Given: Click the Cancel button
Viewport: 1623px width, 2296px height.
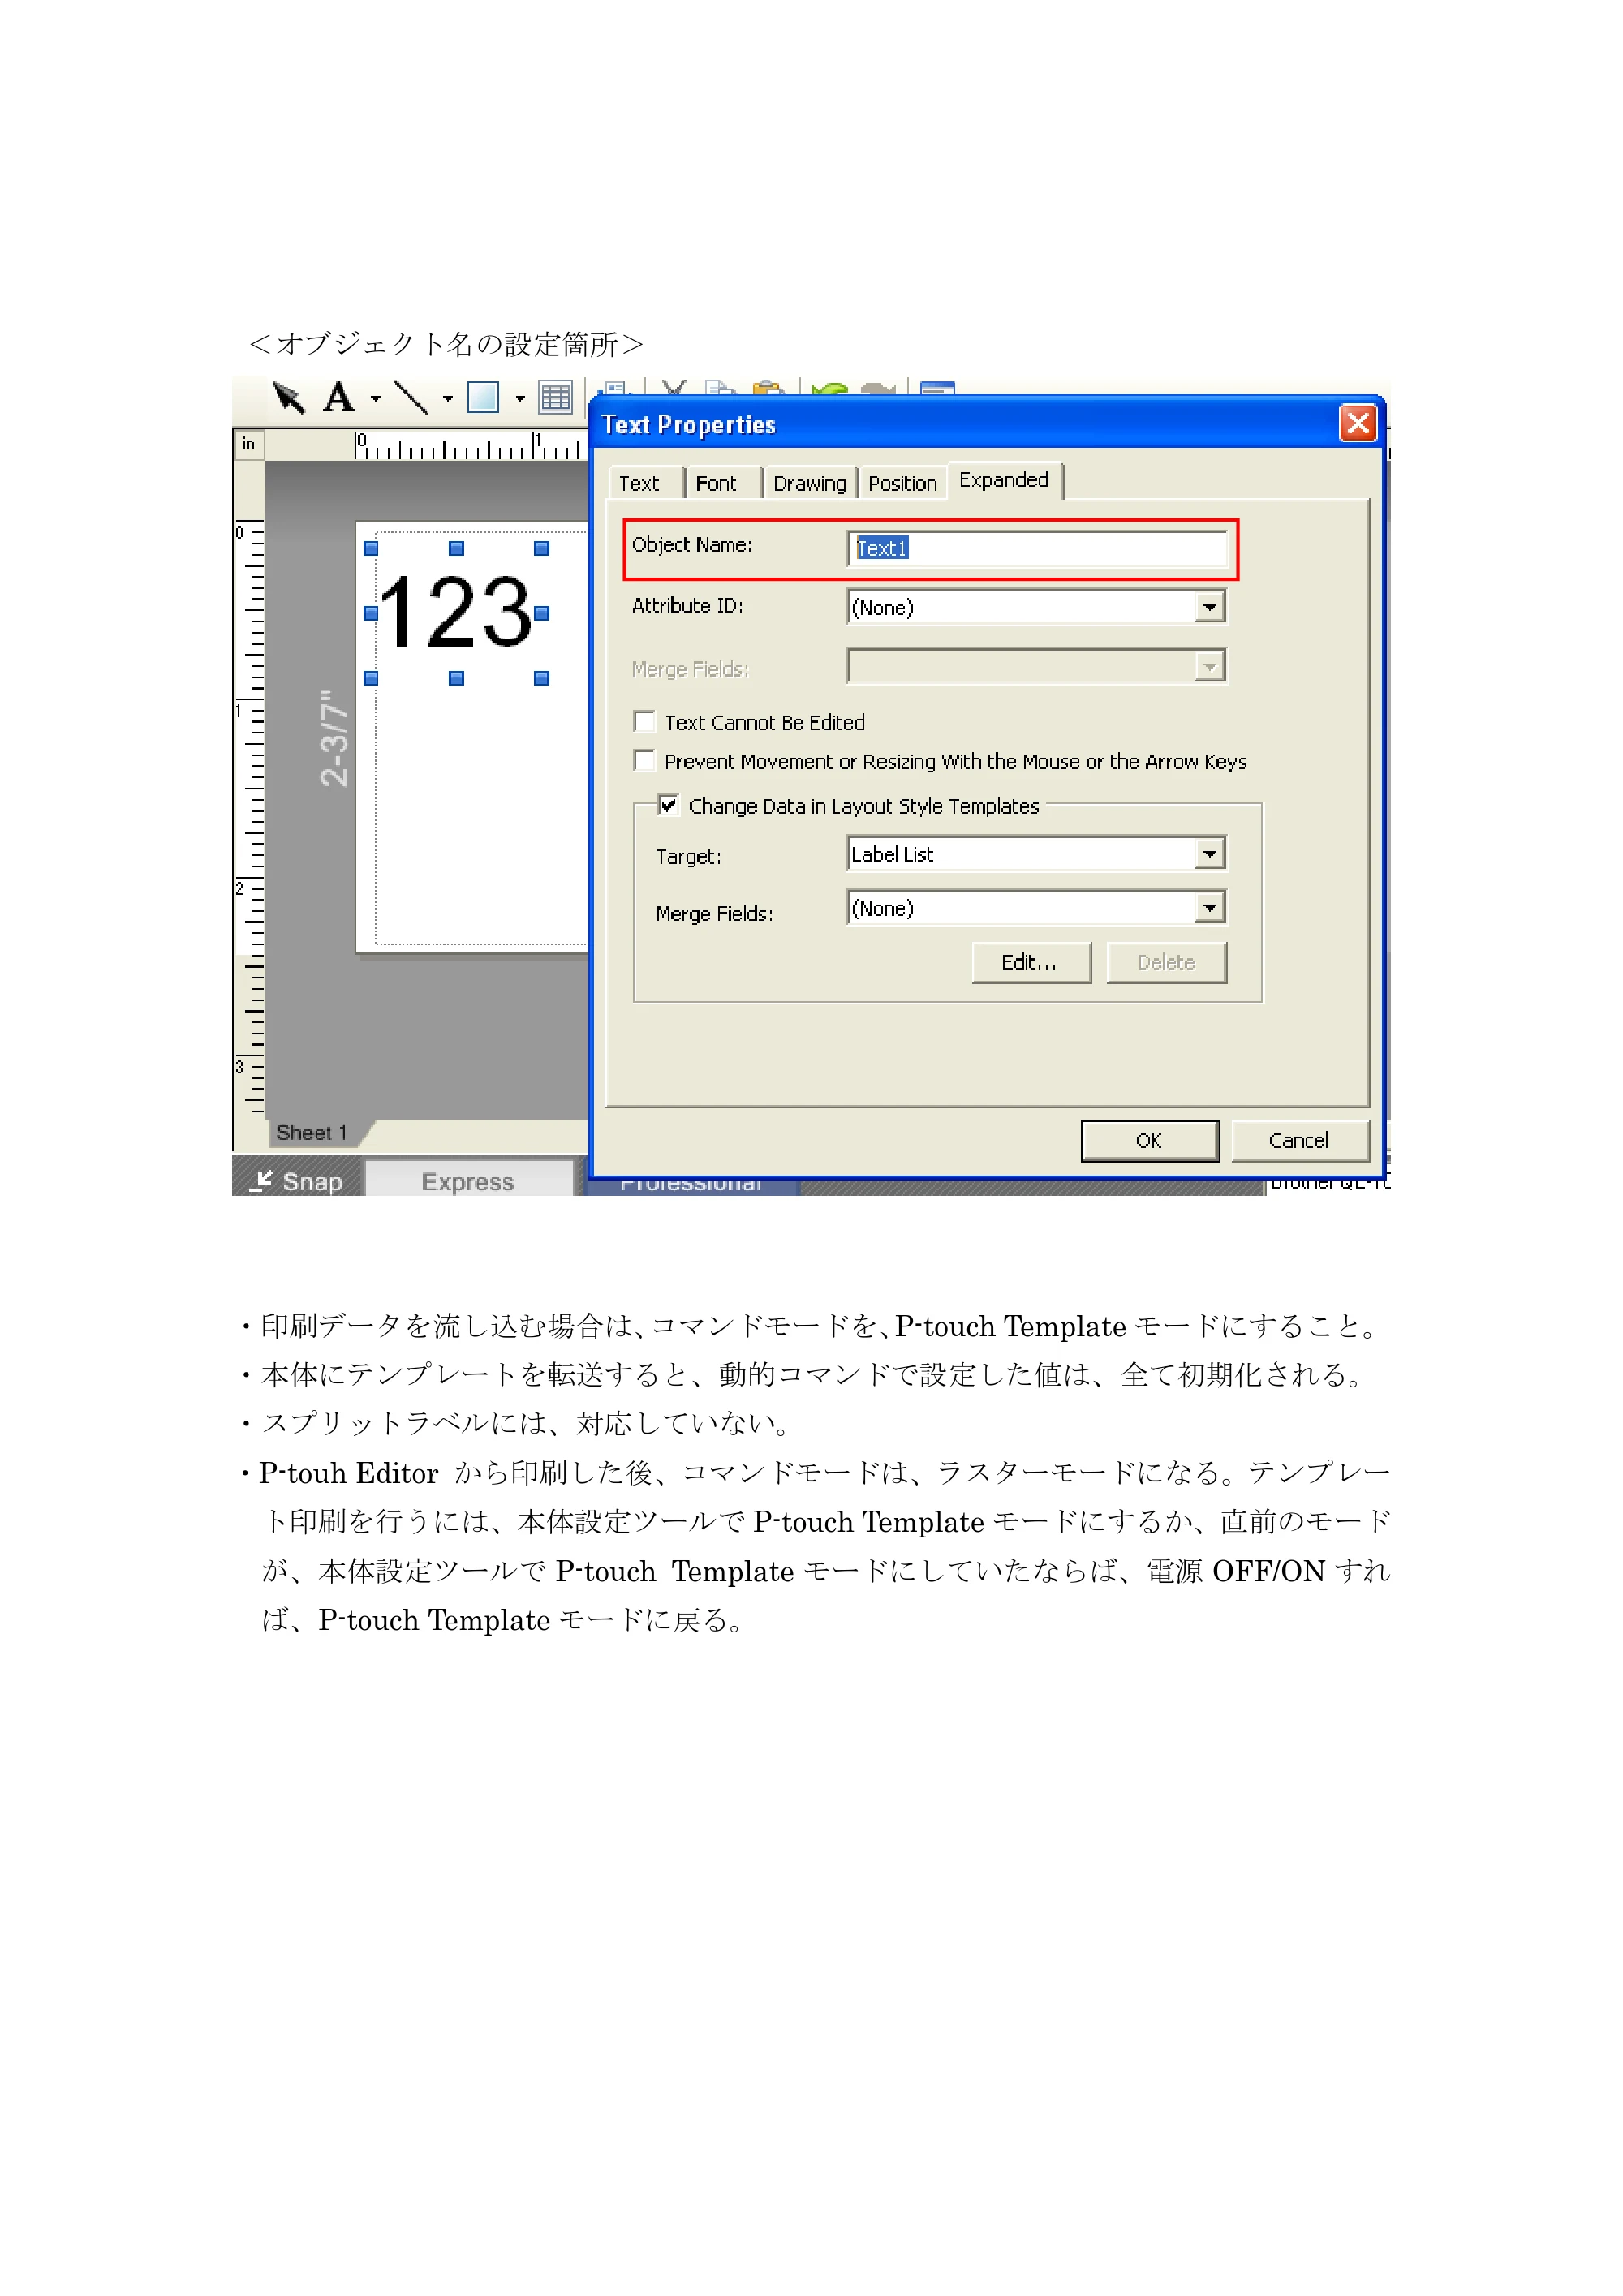Looking at the screenshot, I should point(1299,1141).
